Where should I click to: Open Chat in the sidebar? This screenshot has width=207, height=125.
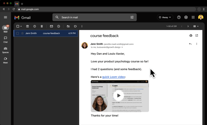point(5,40)
